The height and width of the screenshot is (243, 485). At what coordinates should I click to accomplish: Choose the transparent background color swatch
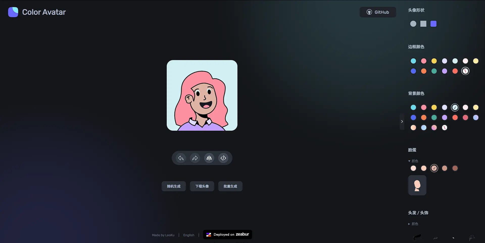click(x=445, y=128)
